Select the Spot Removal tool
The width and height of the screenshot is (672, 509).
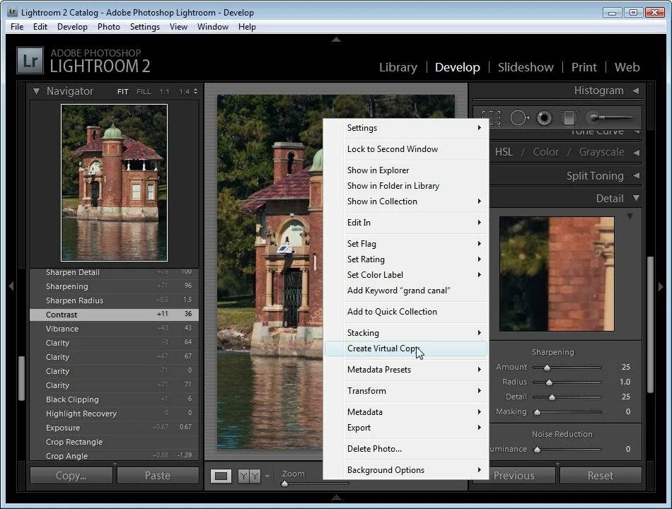(519, 117)
